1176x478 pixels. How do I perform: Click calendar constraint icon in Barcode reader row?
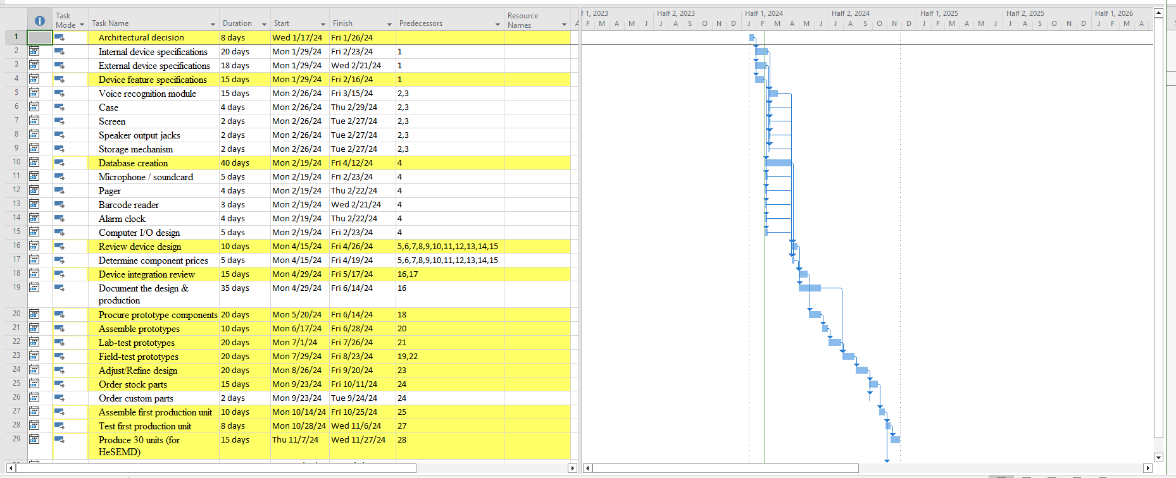(x=34, y=204)
